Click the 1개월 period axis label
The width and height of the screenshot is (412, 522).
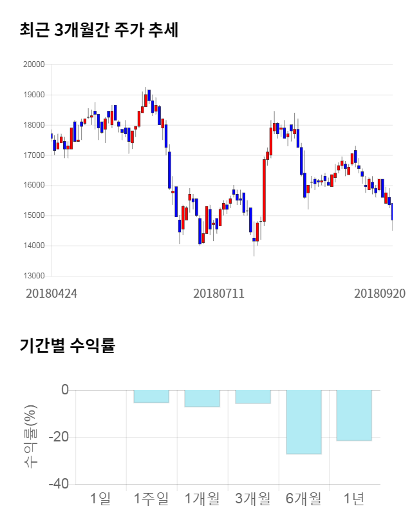coord(202,498)
